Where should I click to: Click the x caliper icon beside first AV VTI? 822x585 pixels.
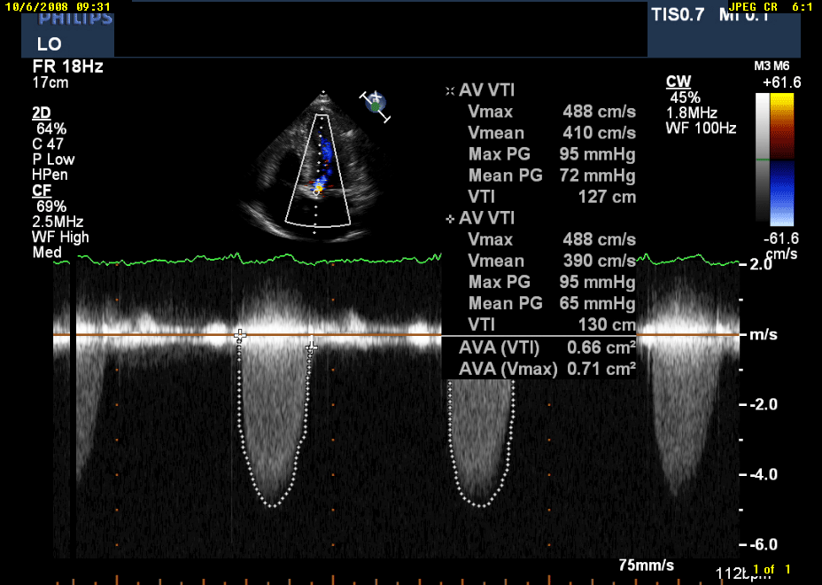[450, 90]
